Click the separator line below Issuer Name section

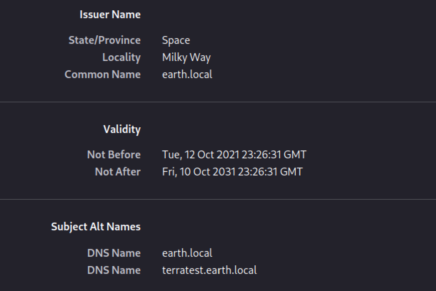pyautogui.click(x=218, y=102)
